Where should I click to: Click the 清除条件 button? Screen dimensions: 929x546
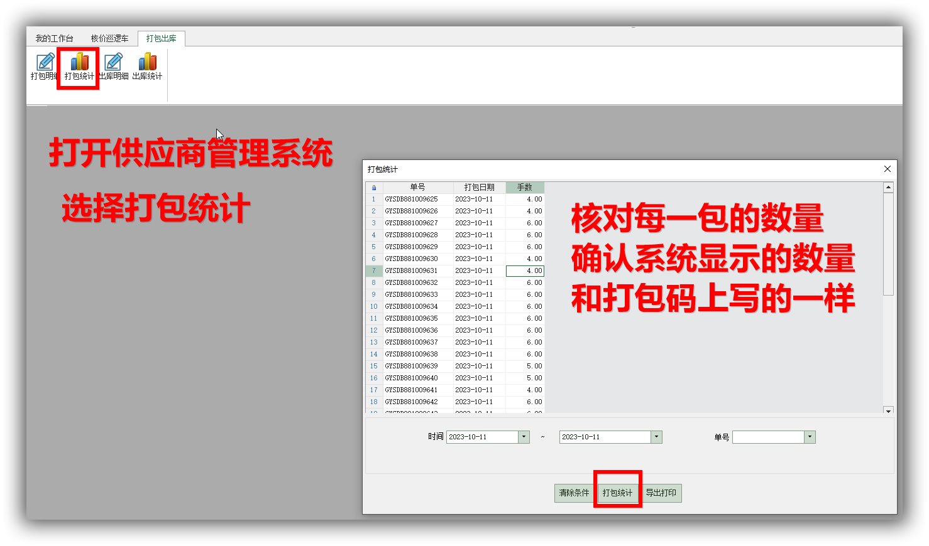pos(574,493)
